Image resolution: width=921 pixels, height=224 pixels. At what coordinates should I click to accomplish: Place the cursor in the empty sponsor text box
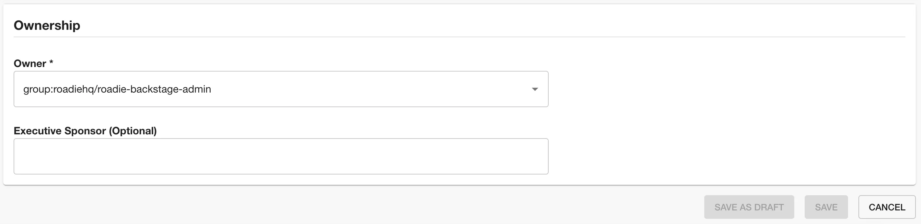(281, 156)
